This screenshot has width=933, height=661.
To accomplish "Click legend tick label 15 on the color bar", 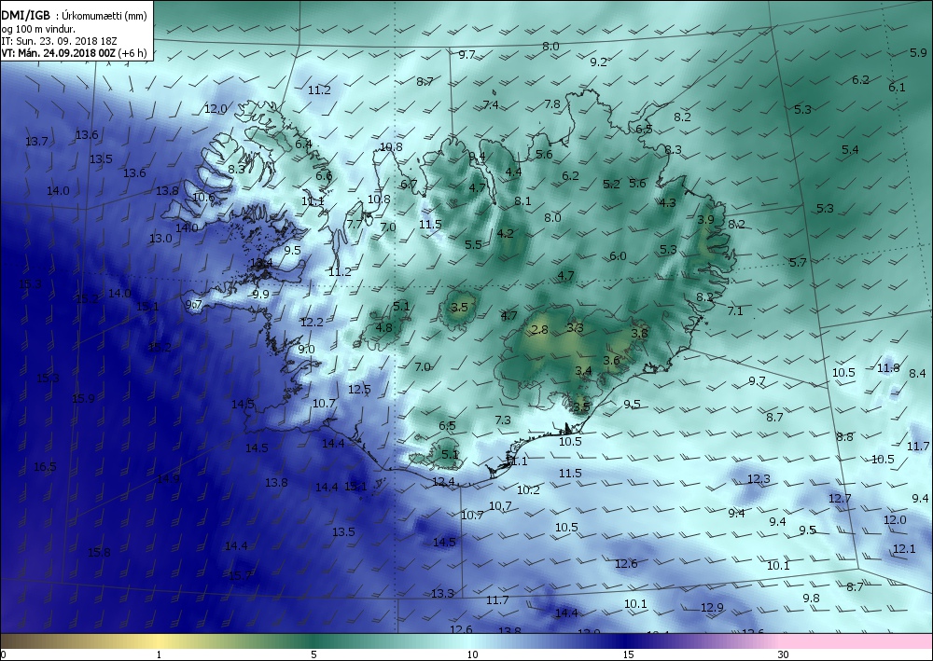I will [628, 655].
